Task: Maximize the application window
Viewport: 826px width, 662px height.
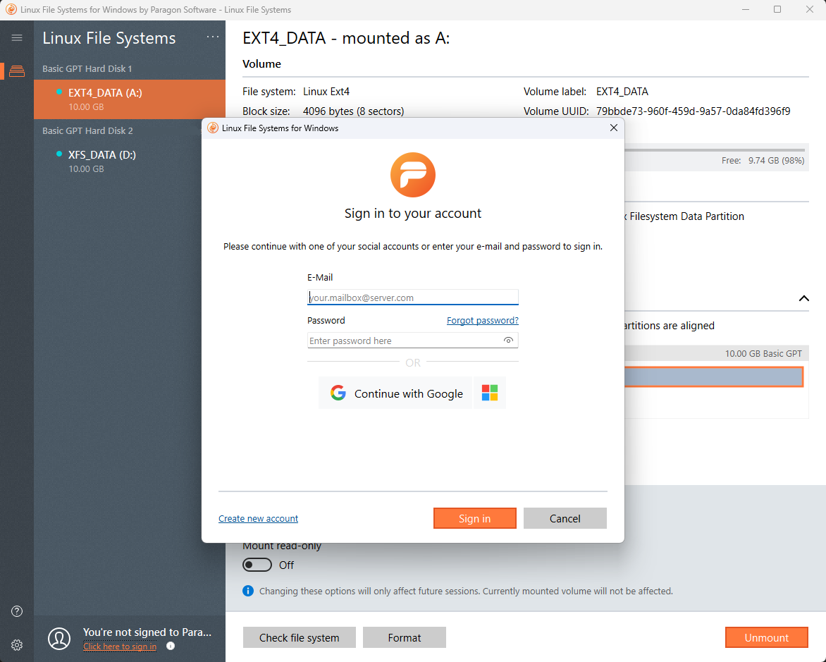Action: tap(777, 9)
